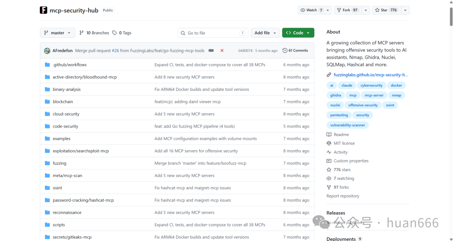The image size is (453, 241).
Task: Select the 'docker' topic tag
Action: coord(396,85)
